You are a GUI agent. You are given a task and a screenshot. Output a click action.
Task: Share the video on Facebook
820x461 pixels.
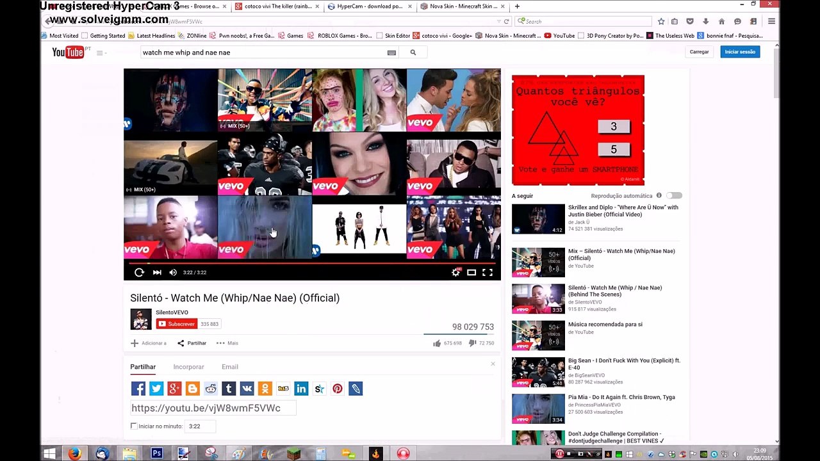(138, 389)
